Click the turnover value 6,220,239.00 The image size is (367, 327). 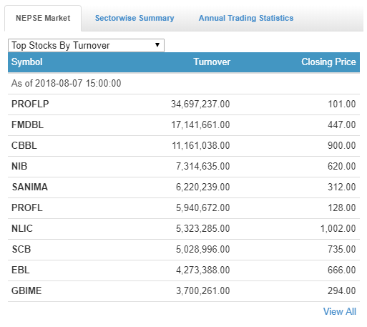tap(203, 187)
